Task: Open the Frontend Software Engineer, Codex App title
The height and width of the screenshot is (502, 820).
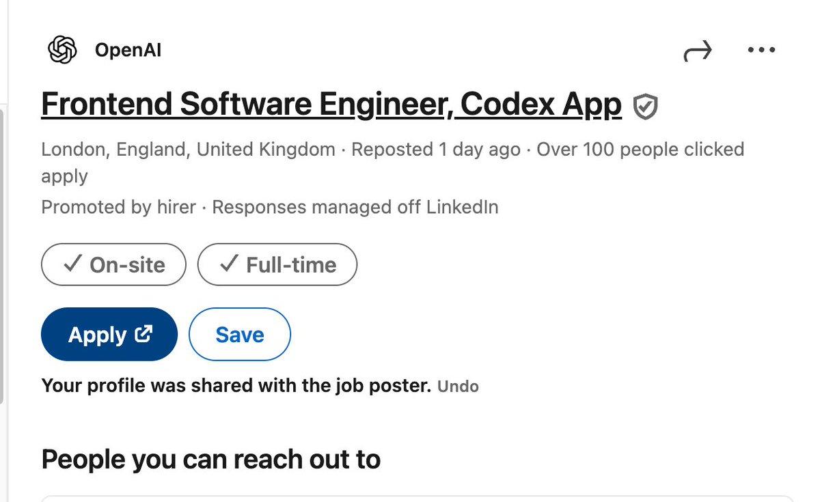Action: 331,104
